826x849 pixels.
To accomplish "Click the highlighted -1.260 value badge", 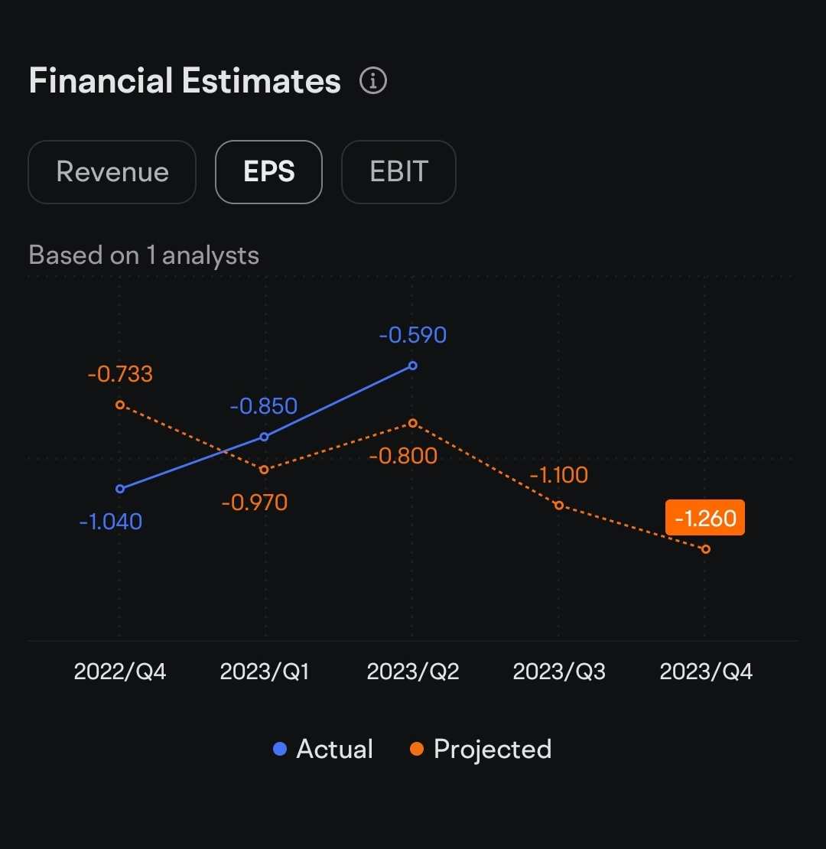I will pyautogui.click(x=704, y=517).
